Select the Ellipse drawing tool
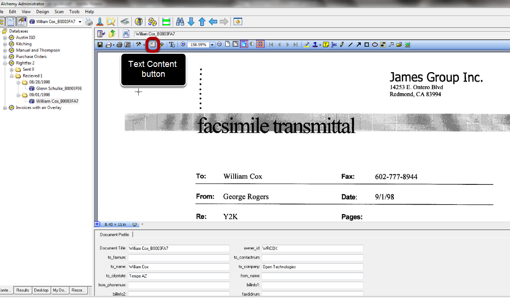 point(374,44)
